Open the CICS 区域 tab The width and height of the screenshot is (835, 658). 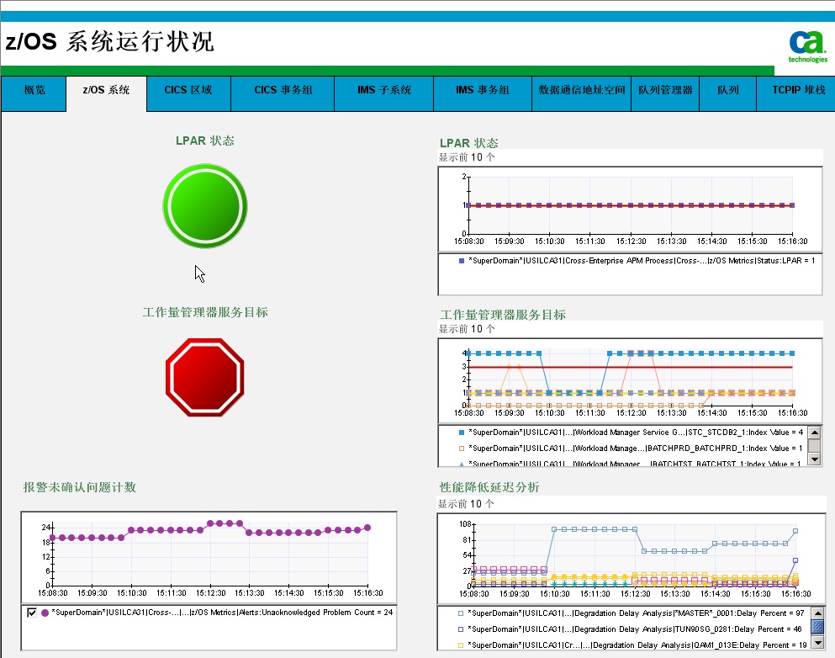[188, 90]
